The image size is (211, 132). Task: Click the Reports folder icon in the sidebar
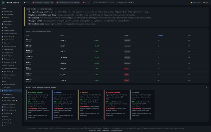pyautogui.click(x=3, y=18)
